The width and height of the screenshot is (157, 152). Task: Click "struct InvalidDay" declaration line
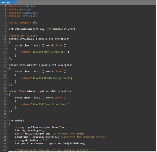point(39,39)
